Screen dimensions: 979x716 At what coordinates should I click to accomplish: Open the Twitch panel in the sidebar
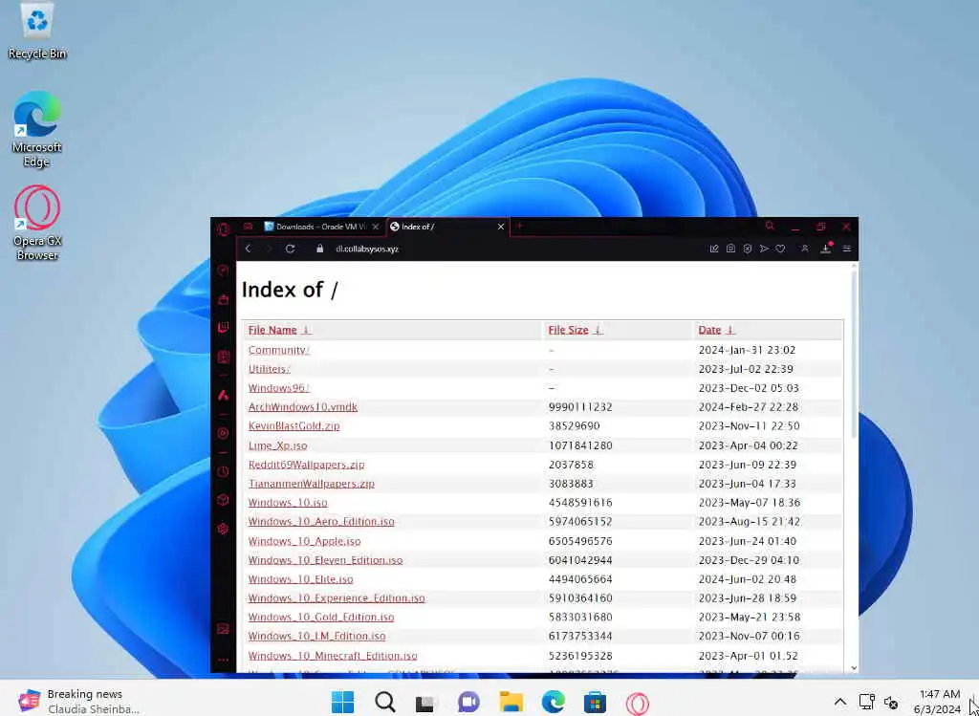[223, 328]
